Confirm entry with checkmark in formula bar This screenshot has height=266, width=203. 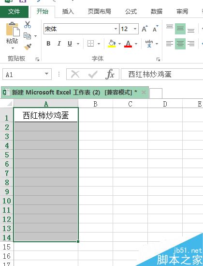coord(93,74)
